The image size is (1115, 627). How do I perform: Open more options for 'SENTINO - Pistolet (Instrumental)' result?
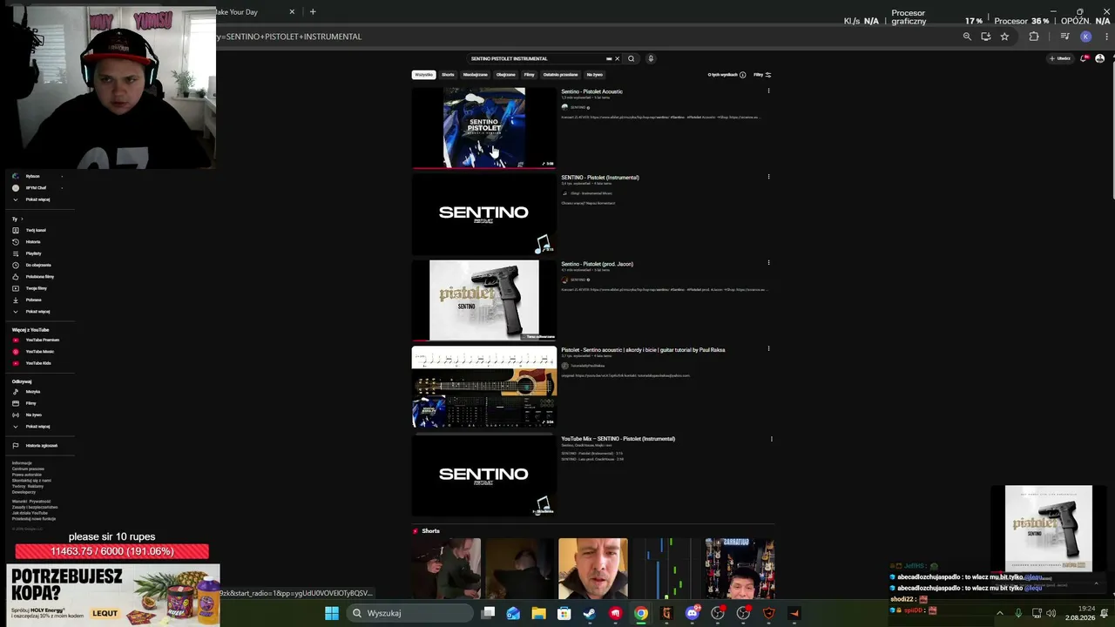[768, 177]
